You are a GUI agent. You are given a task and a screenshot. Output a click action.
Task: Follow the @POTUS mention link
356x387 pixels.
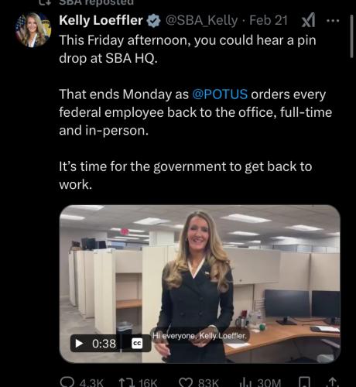220,94
